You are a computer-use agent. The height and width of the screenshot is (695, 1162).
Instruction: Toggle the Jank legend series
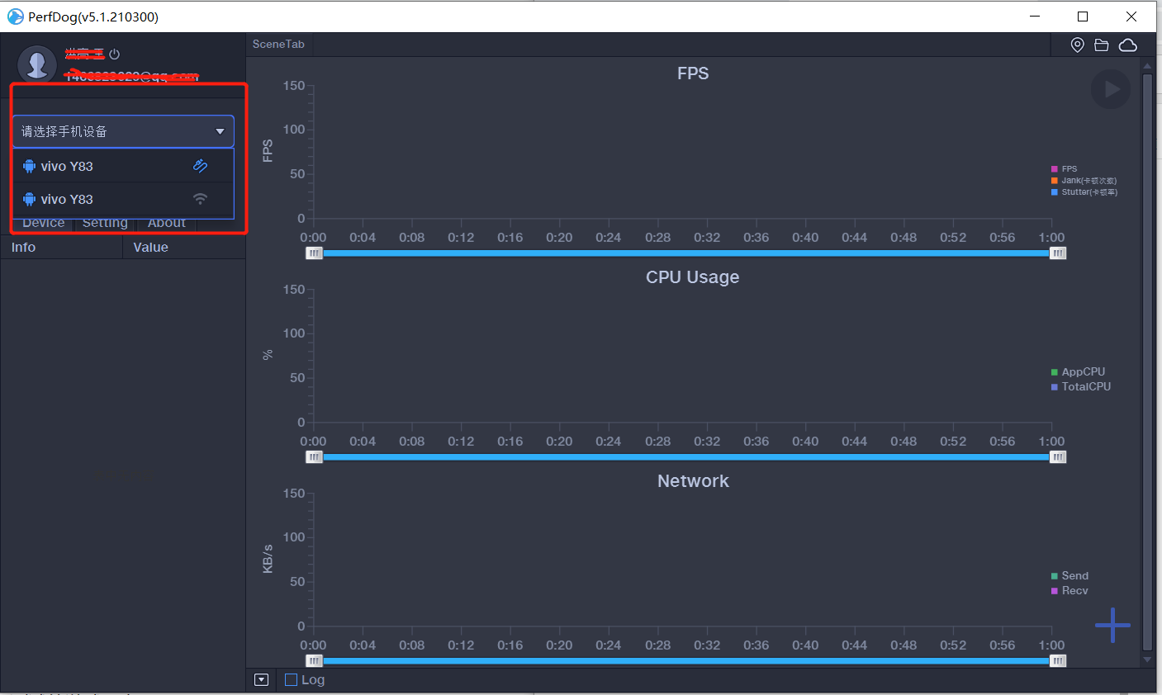[1084, 180]
